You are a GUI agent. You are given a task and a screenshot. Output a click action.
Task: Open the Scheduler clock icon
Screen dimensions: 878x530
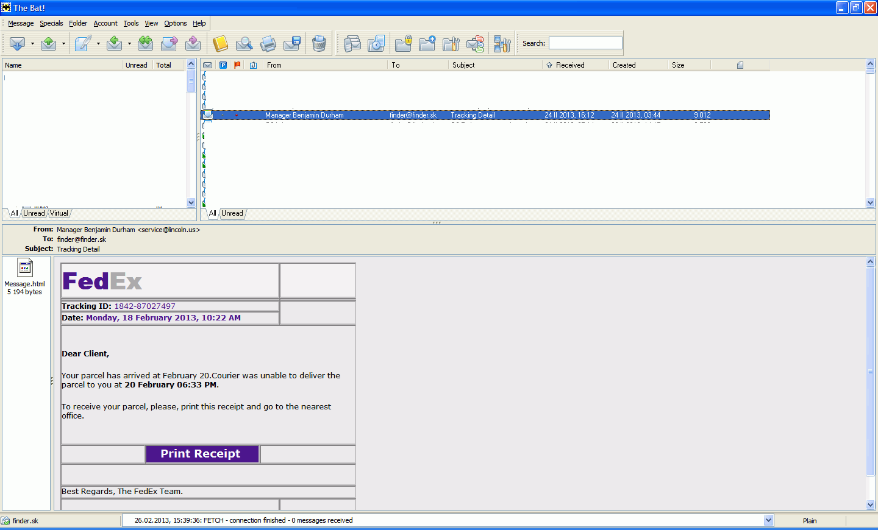click(x=376, y=43)
